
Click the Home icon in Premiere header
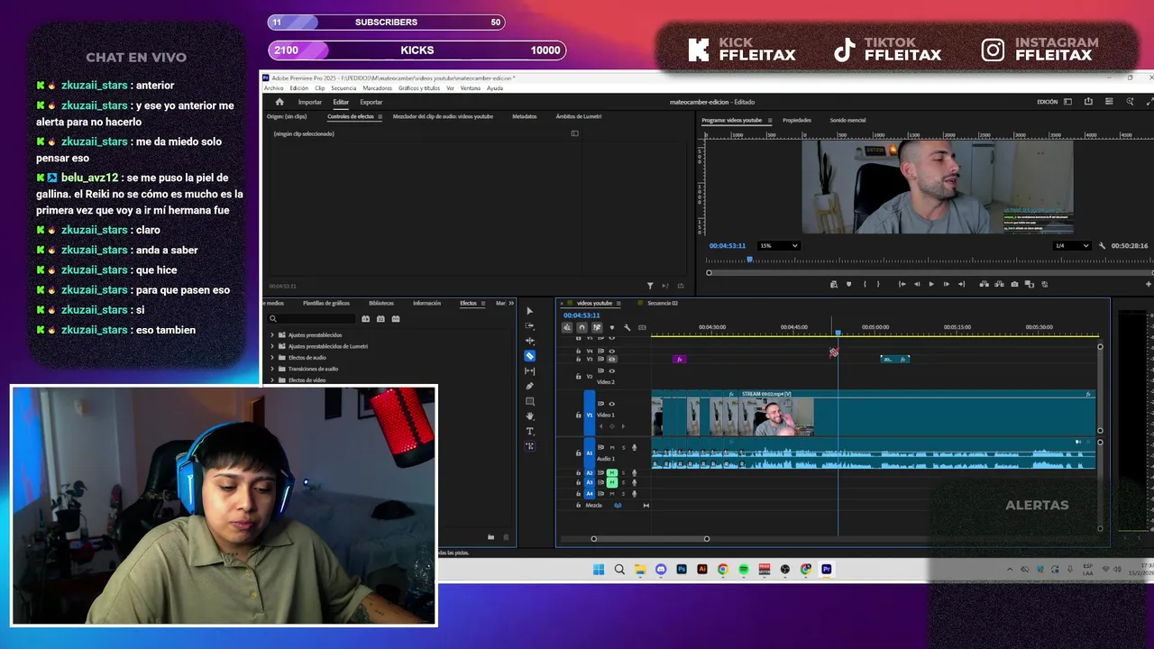pos(279,102)
